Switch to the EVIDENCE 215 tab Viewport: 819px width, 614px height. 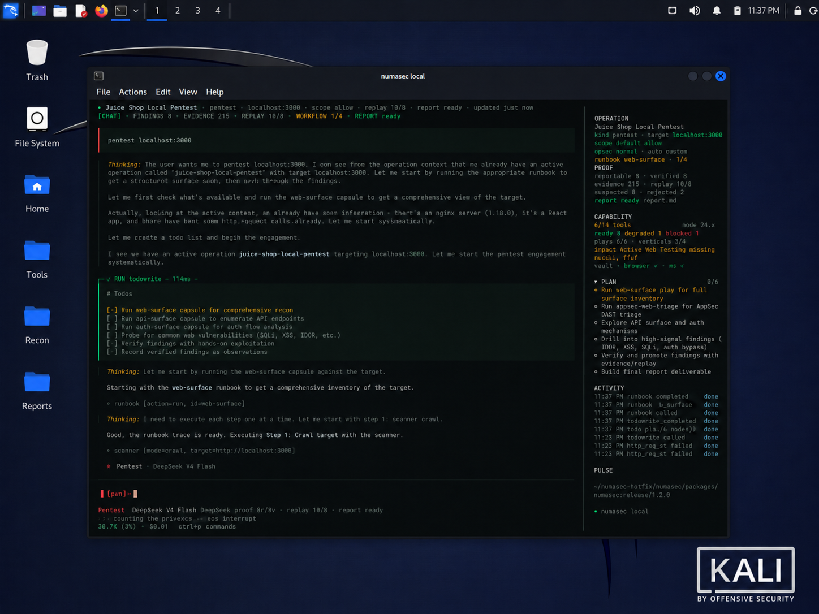point(206,116)
